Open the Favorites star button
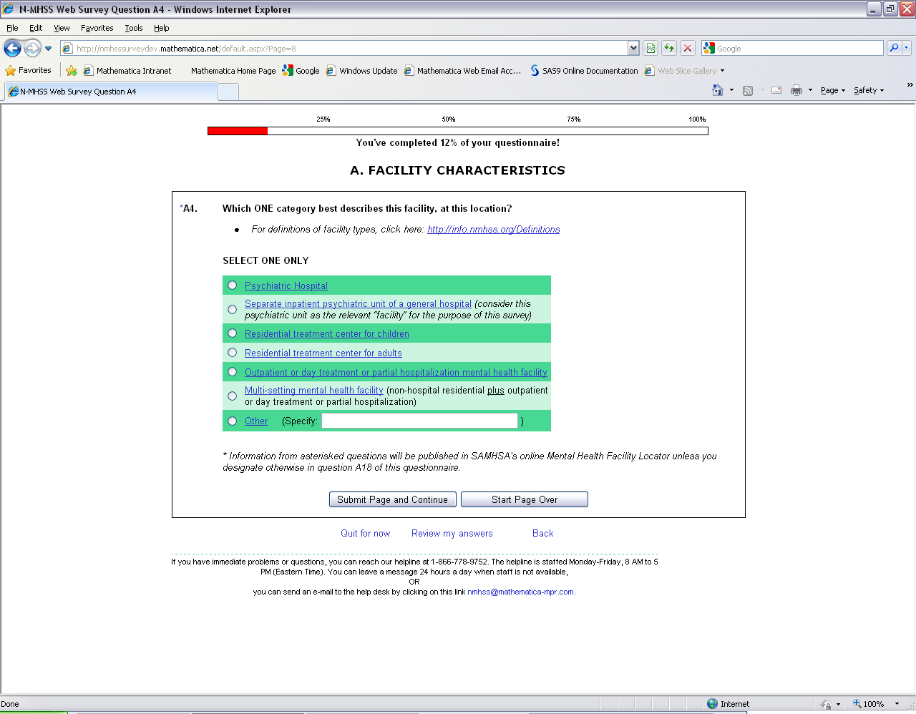The height and width of the screenshot is (714, 916). (29, 70)
